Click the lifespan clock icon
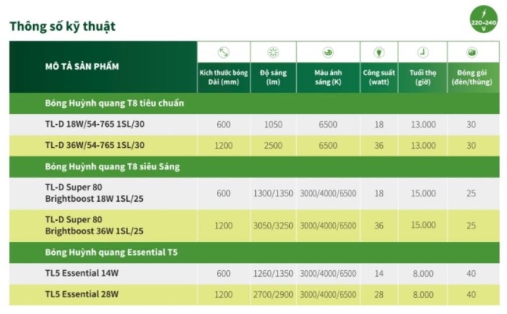The width and height of the screenshot is (507, 314). tap(423, 52)
